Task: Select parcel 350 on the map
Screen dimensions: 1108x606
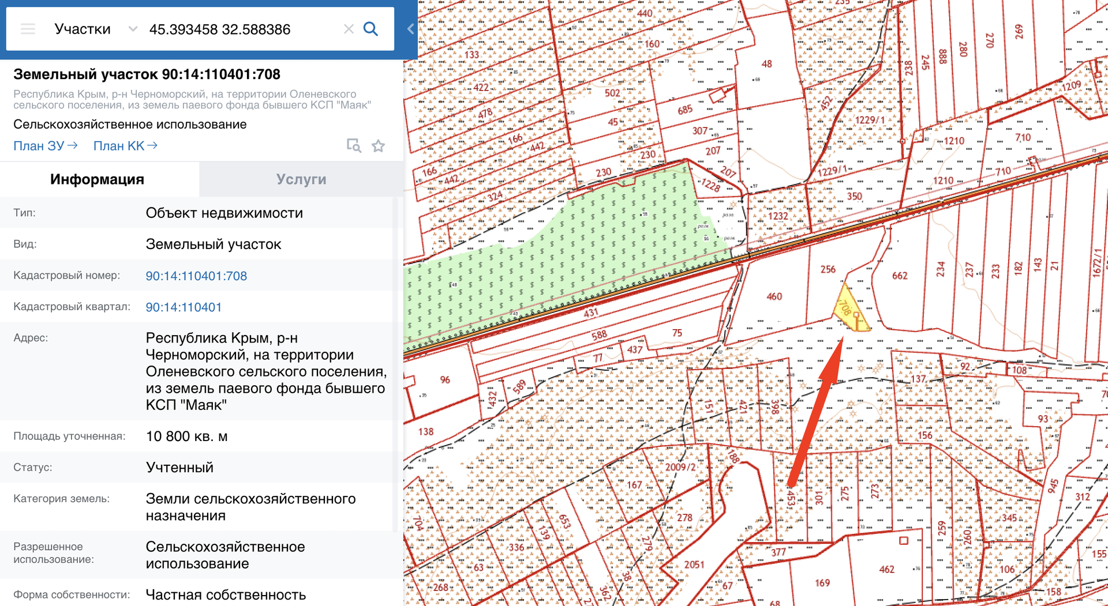Action: (855, 196)
